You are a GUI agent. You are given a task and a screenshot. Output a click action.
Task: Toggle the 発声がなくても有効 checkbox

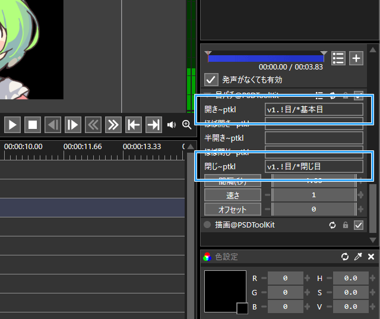(211, 79)
